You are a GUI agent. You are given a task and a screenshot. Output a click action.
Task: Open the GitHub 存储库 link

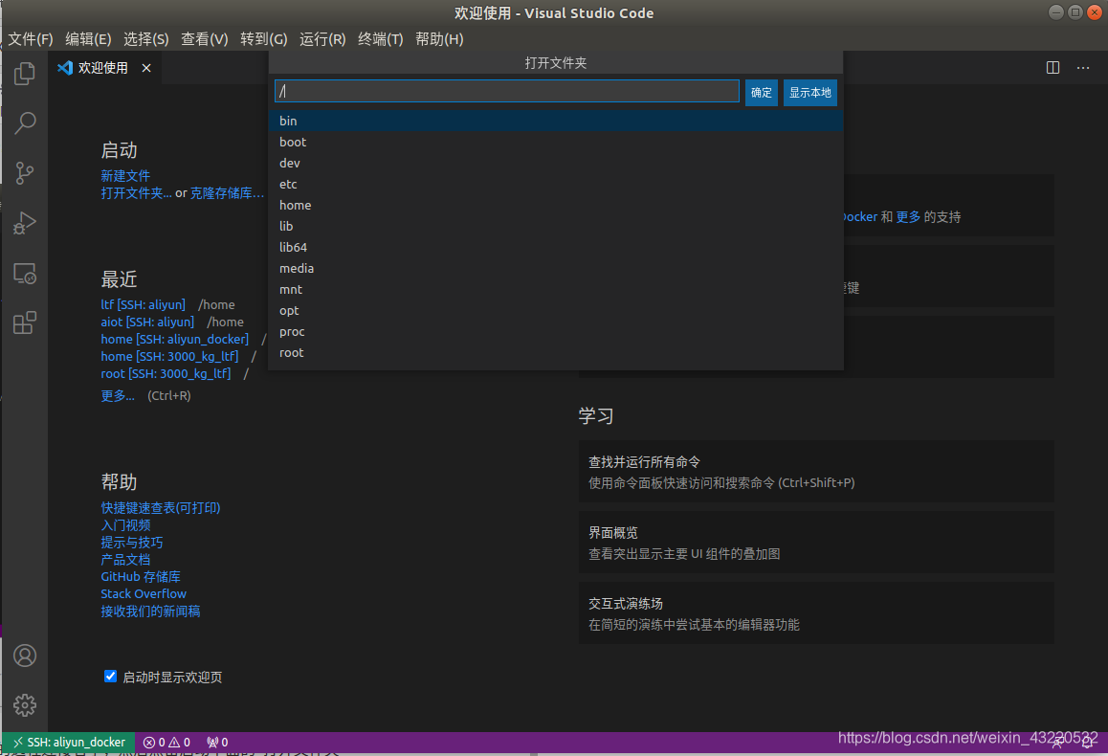coord(141,576)
